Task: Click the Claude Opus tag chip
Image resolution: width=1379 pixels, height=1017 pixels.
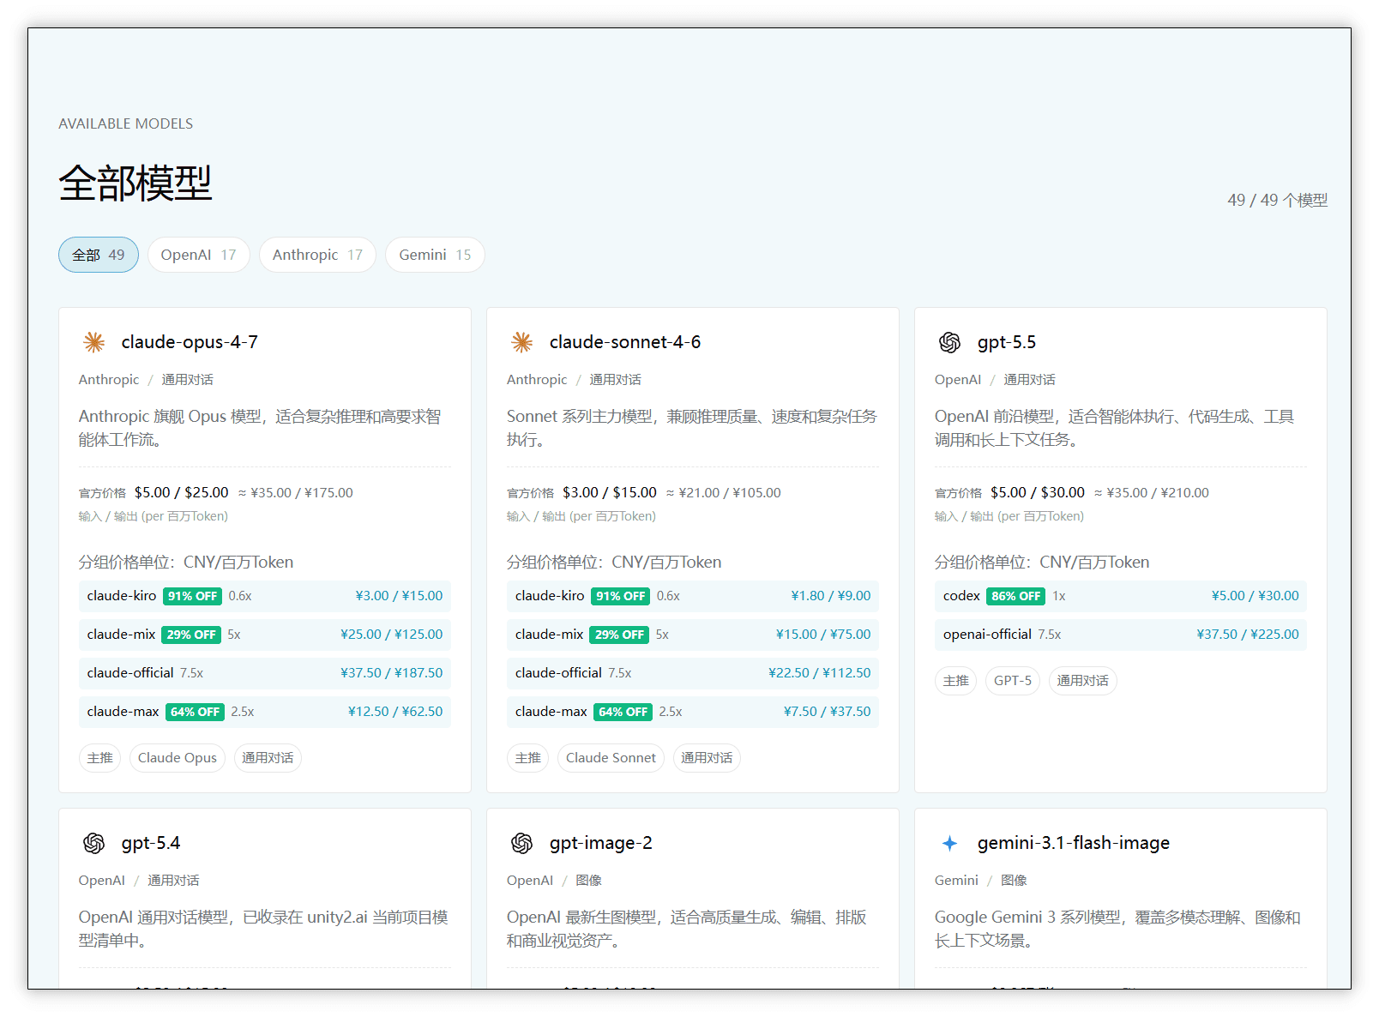Action: (x=178, y=758)
